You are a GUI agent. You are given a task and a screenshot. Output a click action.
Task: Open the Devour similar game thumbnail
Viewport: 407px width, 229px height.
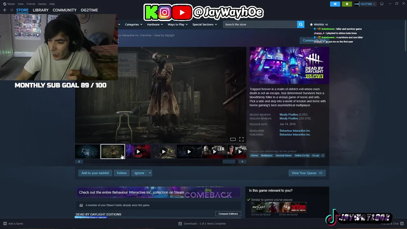pos(293,207)
